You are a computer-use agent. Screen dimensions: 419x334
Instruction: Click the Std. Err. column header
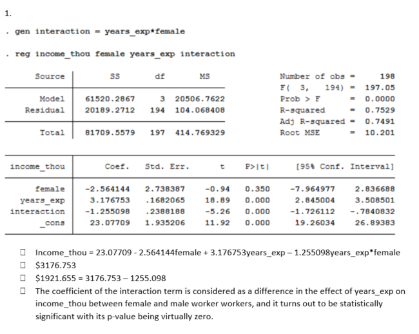tap(167, 167)
